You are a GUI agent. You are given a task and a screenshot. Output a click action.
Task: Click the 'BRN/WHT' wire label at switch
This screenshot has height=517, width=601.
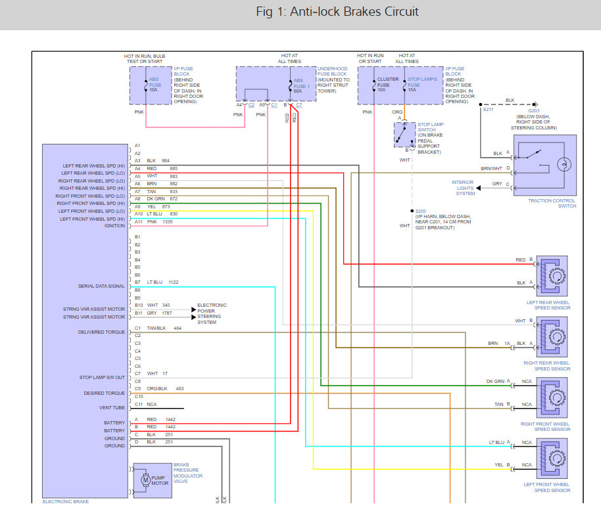491,169
